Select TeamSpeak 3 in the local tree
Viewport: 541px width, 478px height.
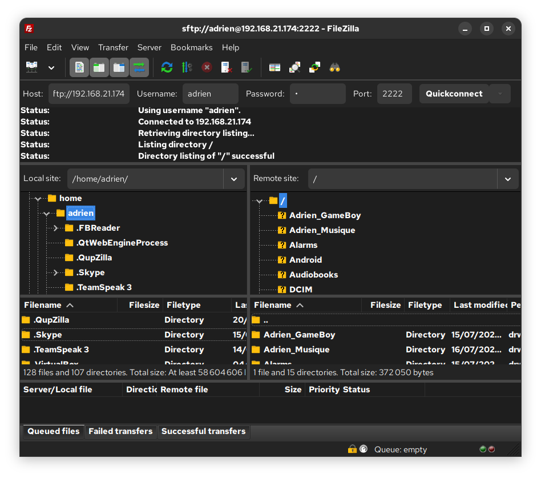(x=104, y=287)
